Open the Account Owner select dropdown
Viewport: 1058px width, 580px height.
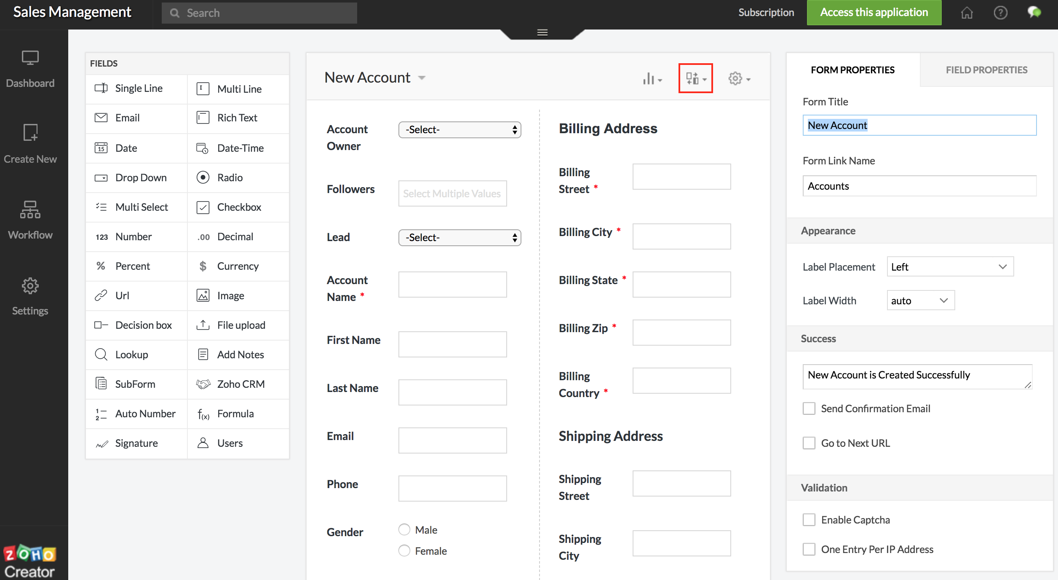pos(460,129)
